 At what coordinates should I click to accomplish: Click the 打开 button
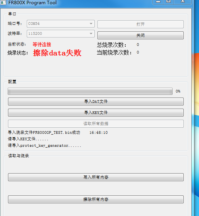click(x=141, y=24)
